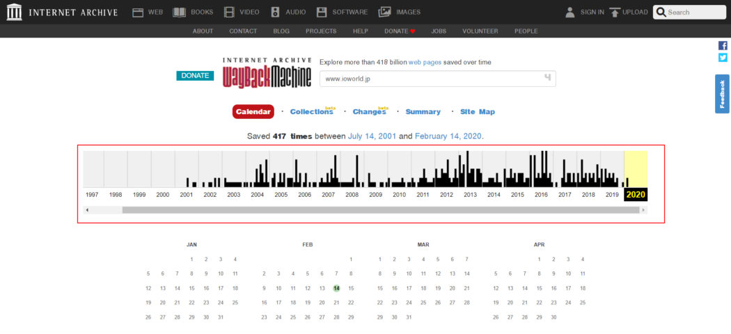Click the teal DONATE button
731x334 pixels.
point(195,75)
